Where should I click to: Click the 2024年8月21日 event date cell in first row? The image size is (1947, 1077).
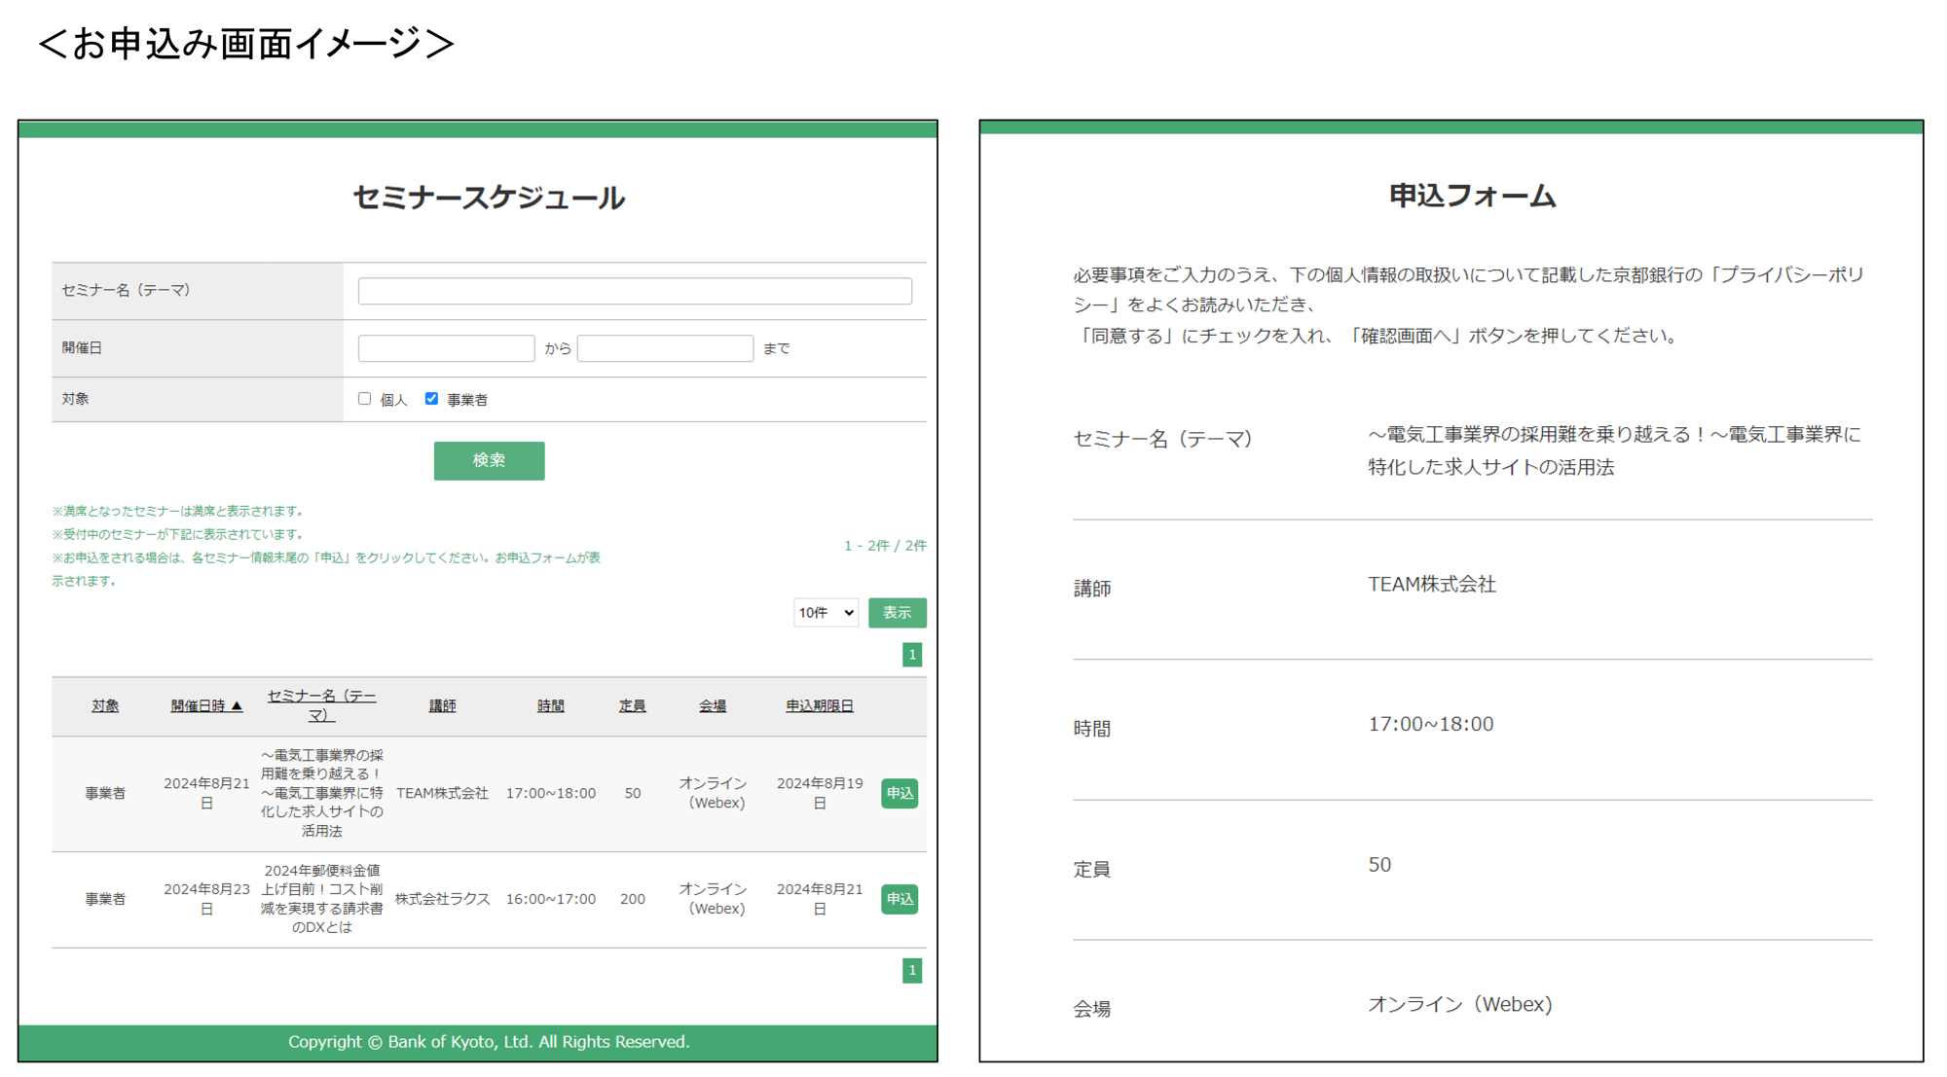206,794
